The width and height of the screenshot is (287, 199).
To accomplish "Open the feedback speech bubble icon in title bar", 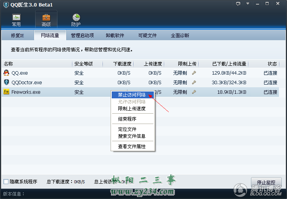I will [x=238, y=4].
